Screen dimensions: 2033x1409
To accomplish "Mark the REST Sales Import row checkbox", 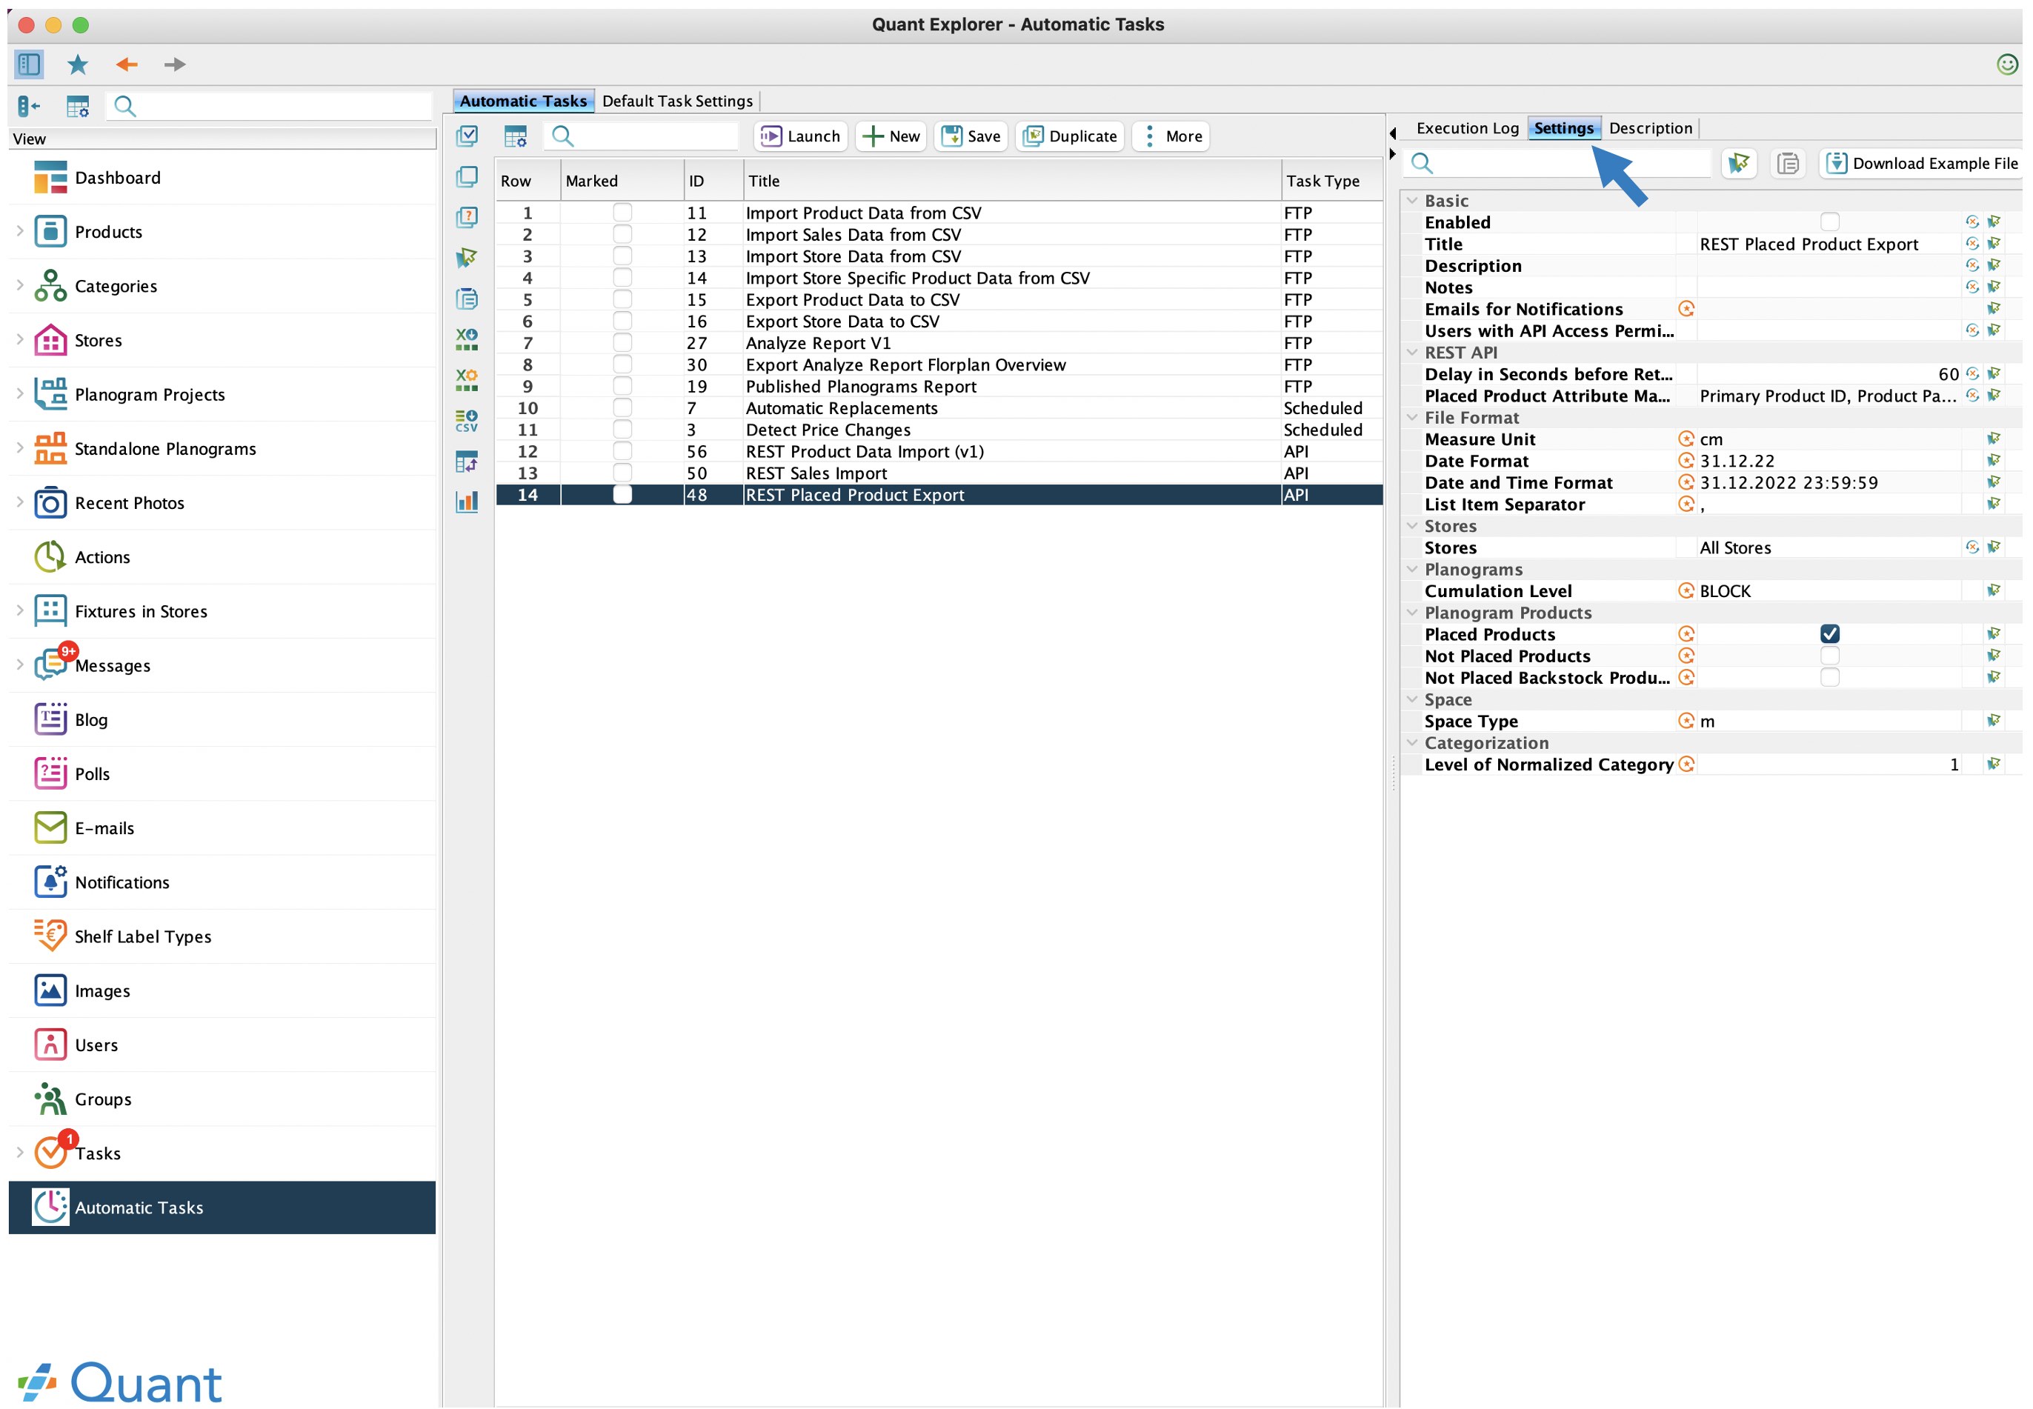I will tap(622, 473).
